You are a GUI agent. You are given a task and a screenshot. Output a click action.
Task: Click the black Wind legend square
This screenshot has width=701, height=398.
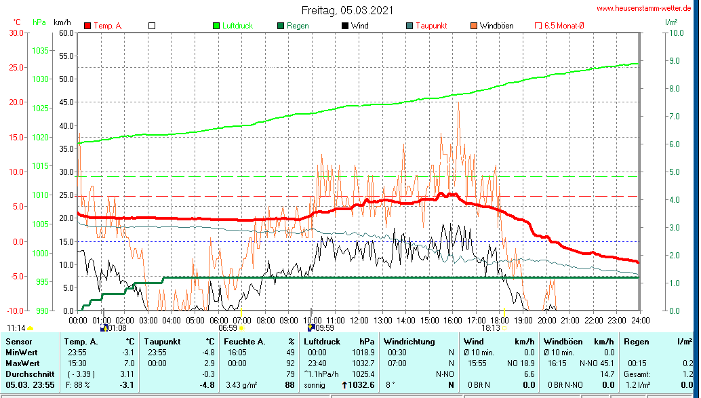point(345,26)
